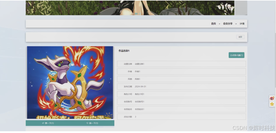
Task: Click the value 会员账号1
Action: pyautogui.click(x=139, y=102)
